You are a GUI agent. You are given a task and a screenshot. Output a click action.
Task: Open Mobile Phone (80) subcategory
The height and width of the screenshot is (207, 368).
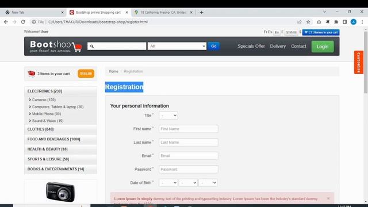pos(46,114)
